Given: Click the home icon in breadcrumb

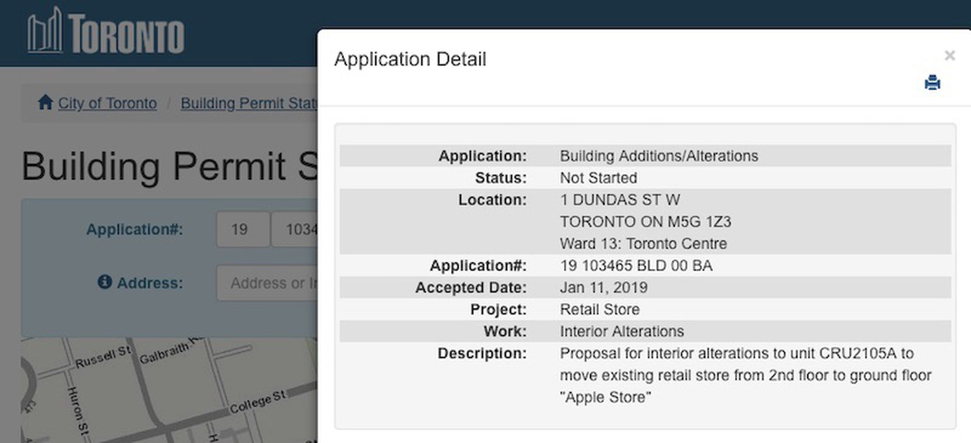Looking at the screenshot, I should [x=45, y=103].
